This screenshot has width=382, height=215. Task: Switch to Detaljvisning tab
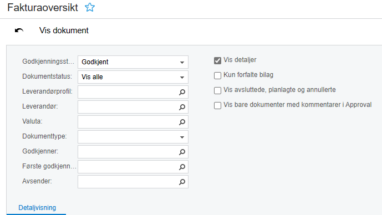37,208
